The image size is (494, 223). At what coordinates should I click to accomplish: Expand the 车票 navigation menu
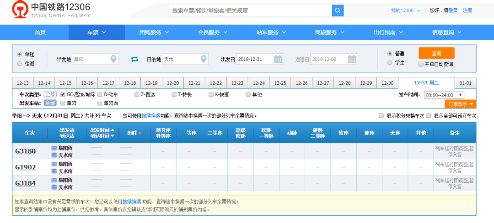97,32
